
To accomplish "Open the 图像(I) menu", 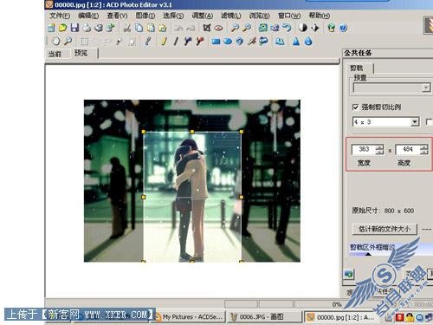I will (145, 16).
